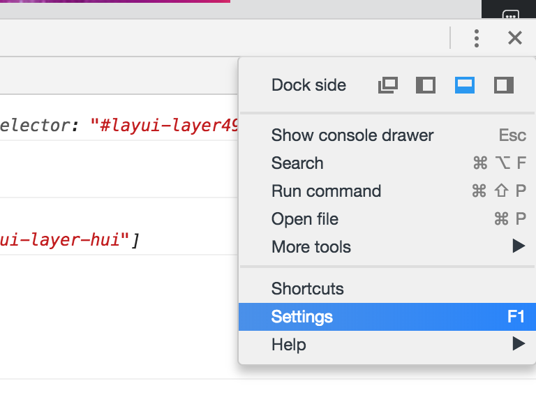The image size is (536, 395).
Task: Select the Search menu entry
Action: pyautogui.click(x=297, y=163)
